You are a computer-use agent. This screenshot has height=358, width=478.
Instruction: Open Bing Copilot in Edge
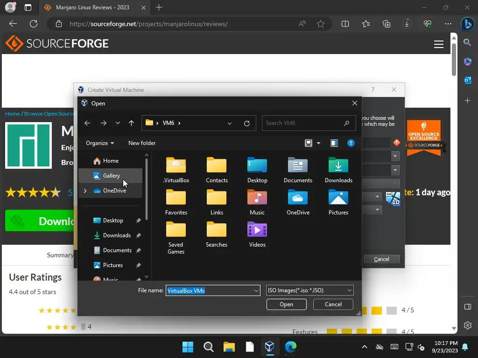[x=467, y=24]
